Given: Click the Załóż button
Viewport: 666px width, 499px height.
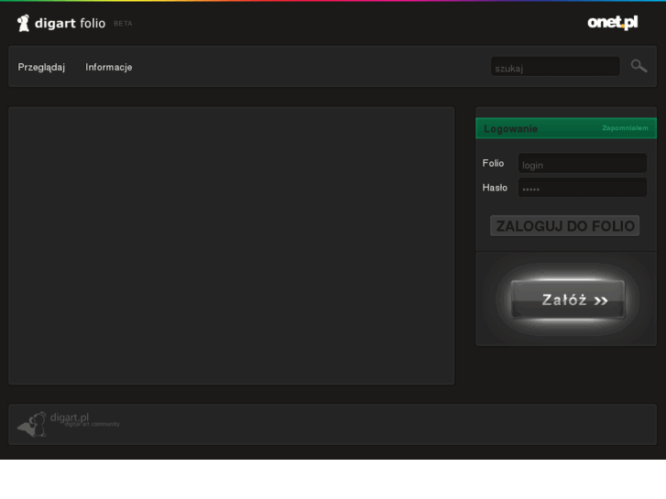Looking at the screenshot, I should (x=568, y=299).
